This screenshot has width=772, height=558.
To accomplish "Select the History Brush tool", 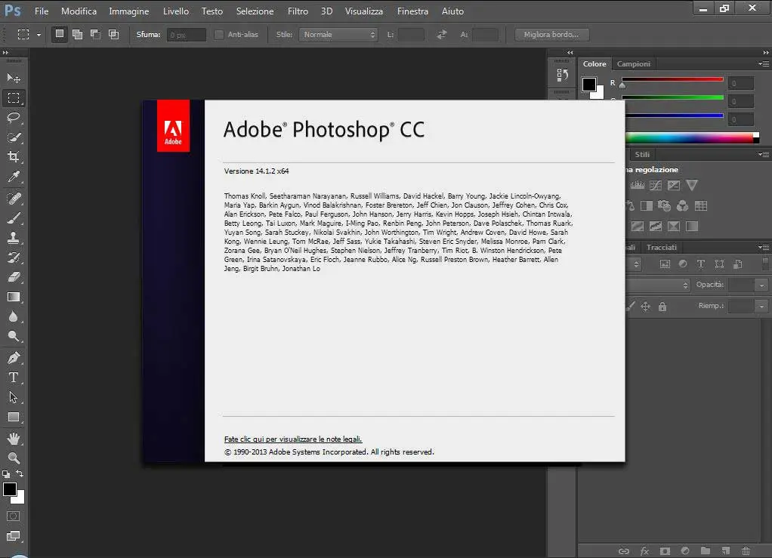I will click(x=14, y=257).
